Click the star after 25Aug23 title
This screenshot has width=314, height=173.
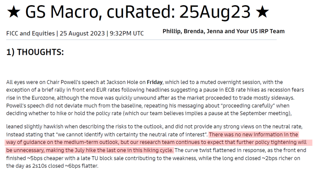[262, 12]
